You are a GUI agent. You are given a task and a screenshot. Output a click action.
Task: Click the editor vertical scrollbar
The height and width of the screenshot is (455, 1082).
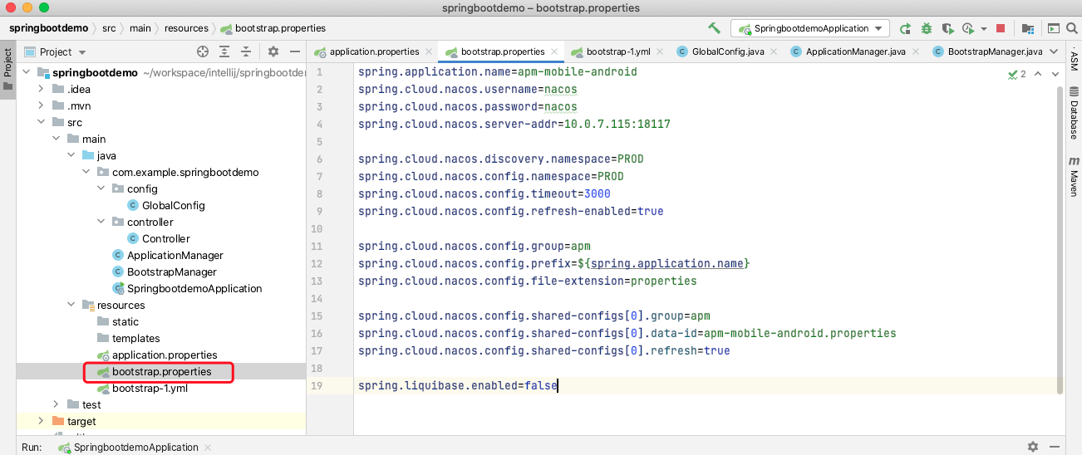[1059, 239]
